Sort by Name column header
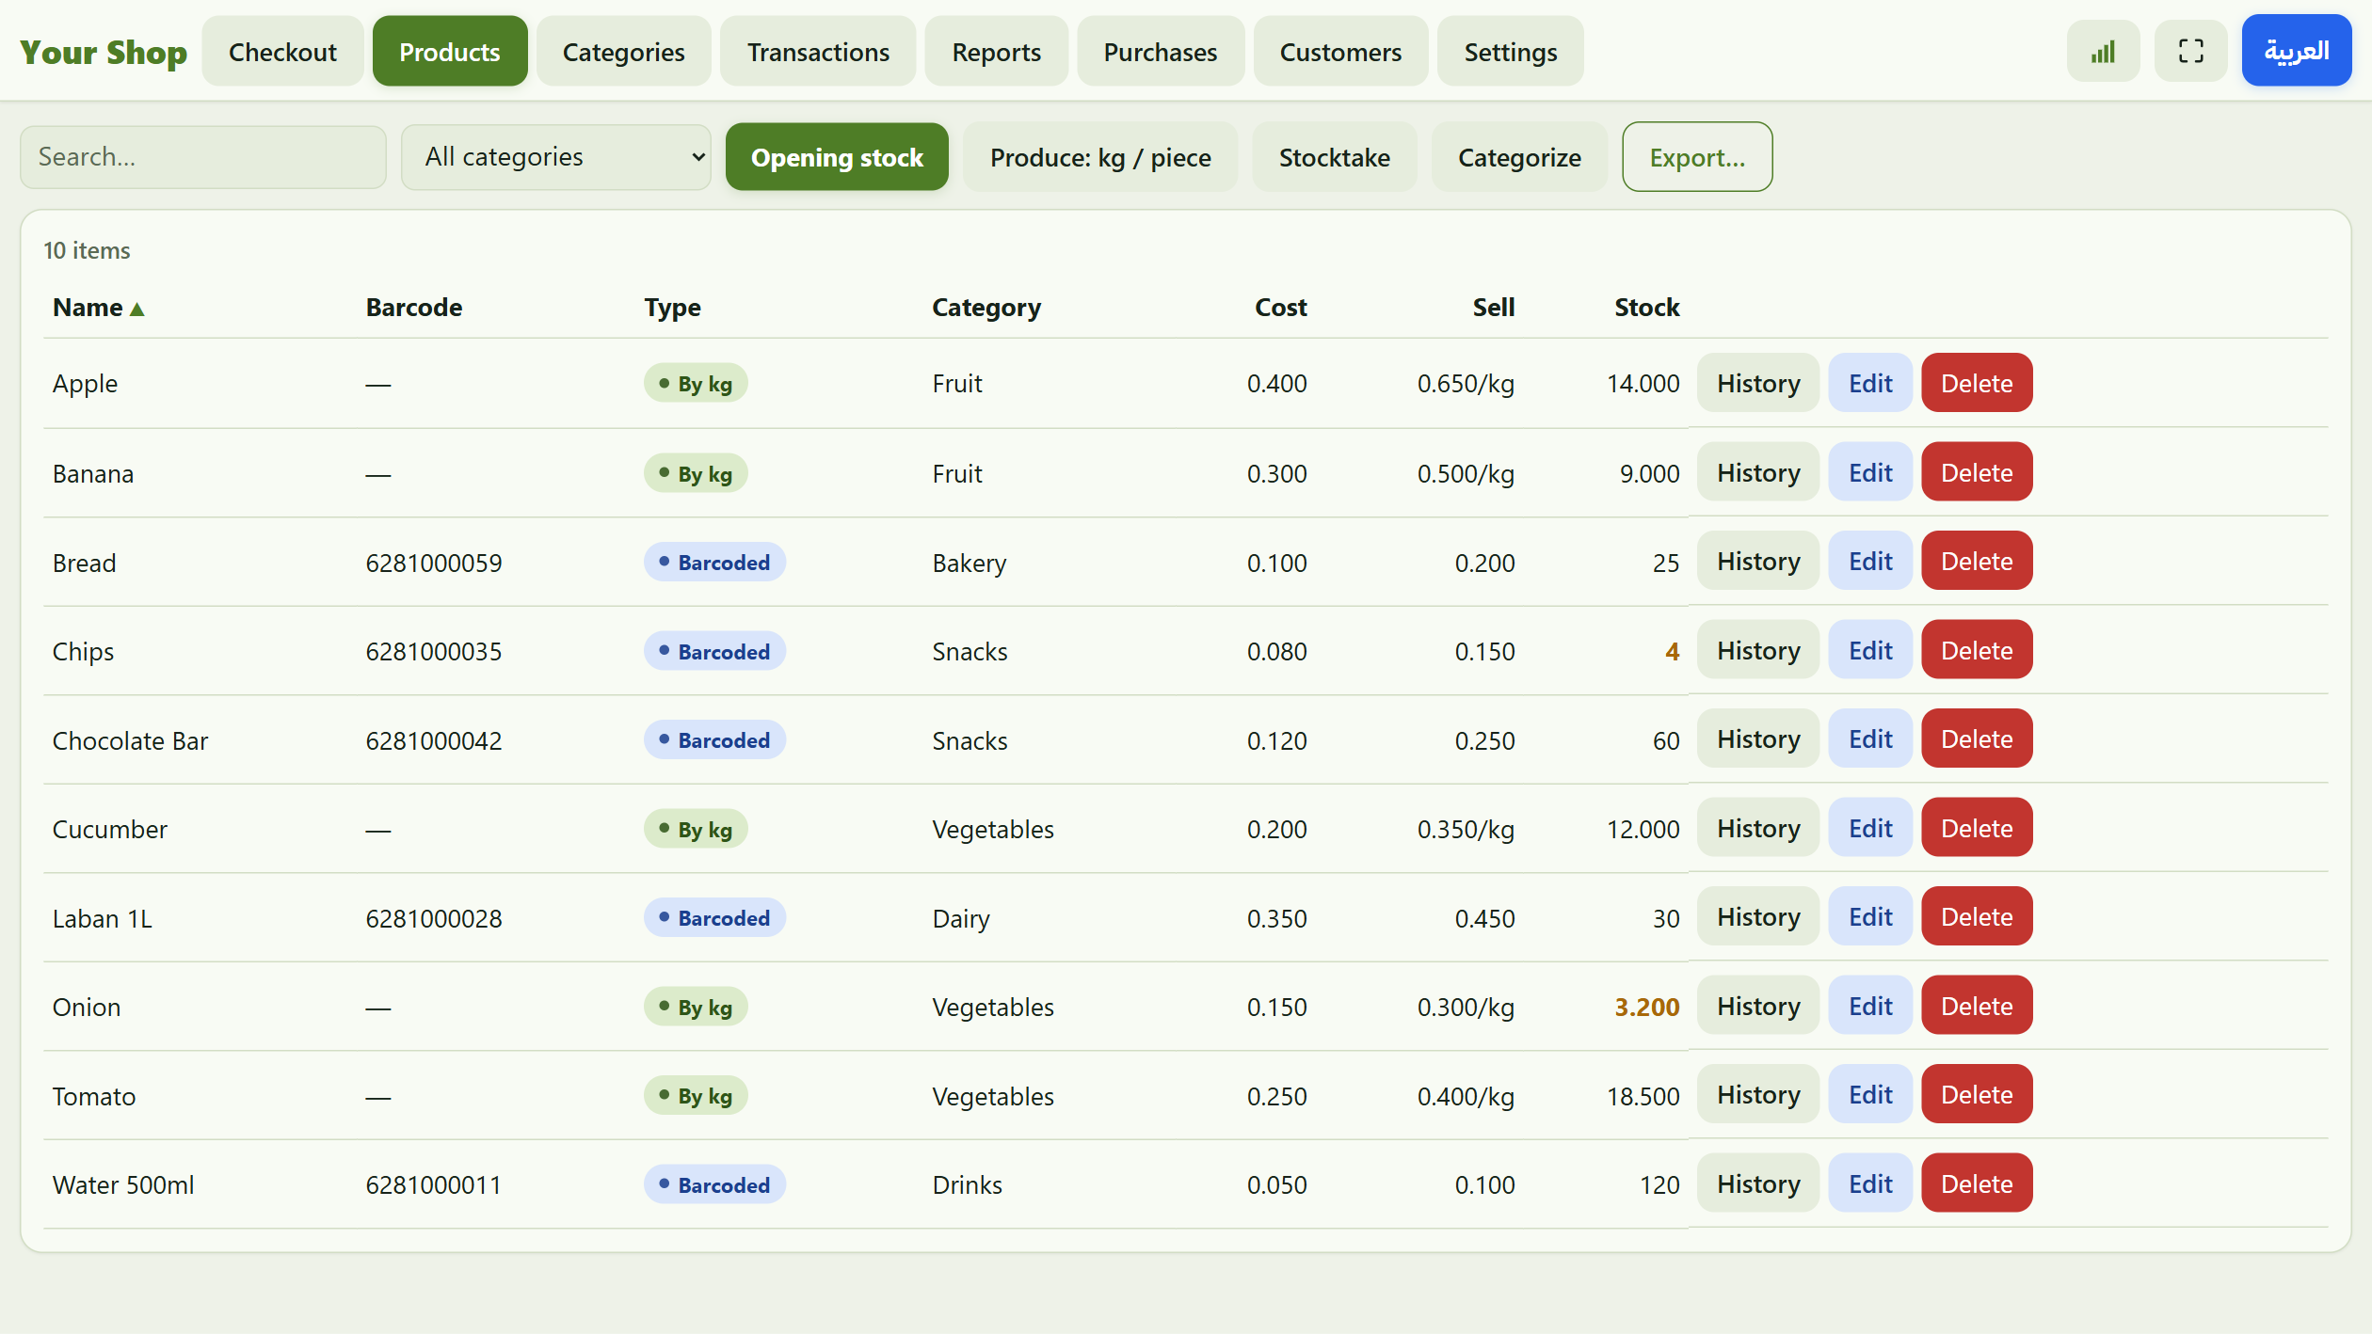The width and height of the screenshot is (2372, 1334). point(98,308)
